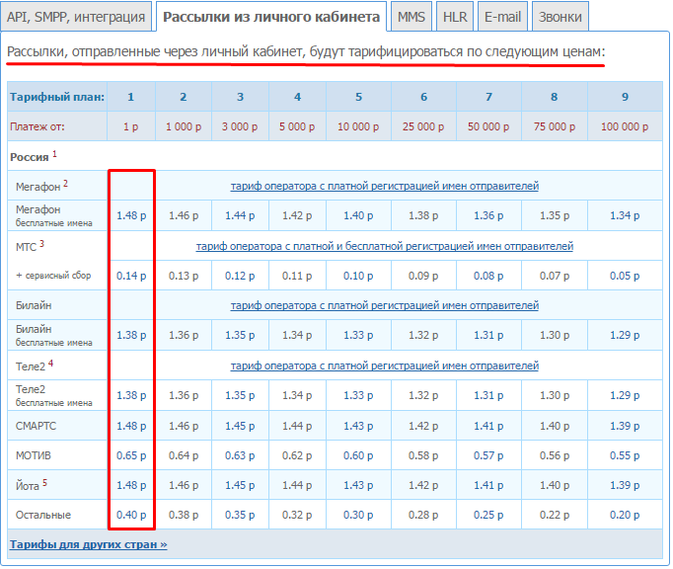The image size is (673, 569).
Task: Click tariff plan column header 5
Action: [358, 97]
